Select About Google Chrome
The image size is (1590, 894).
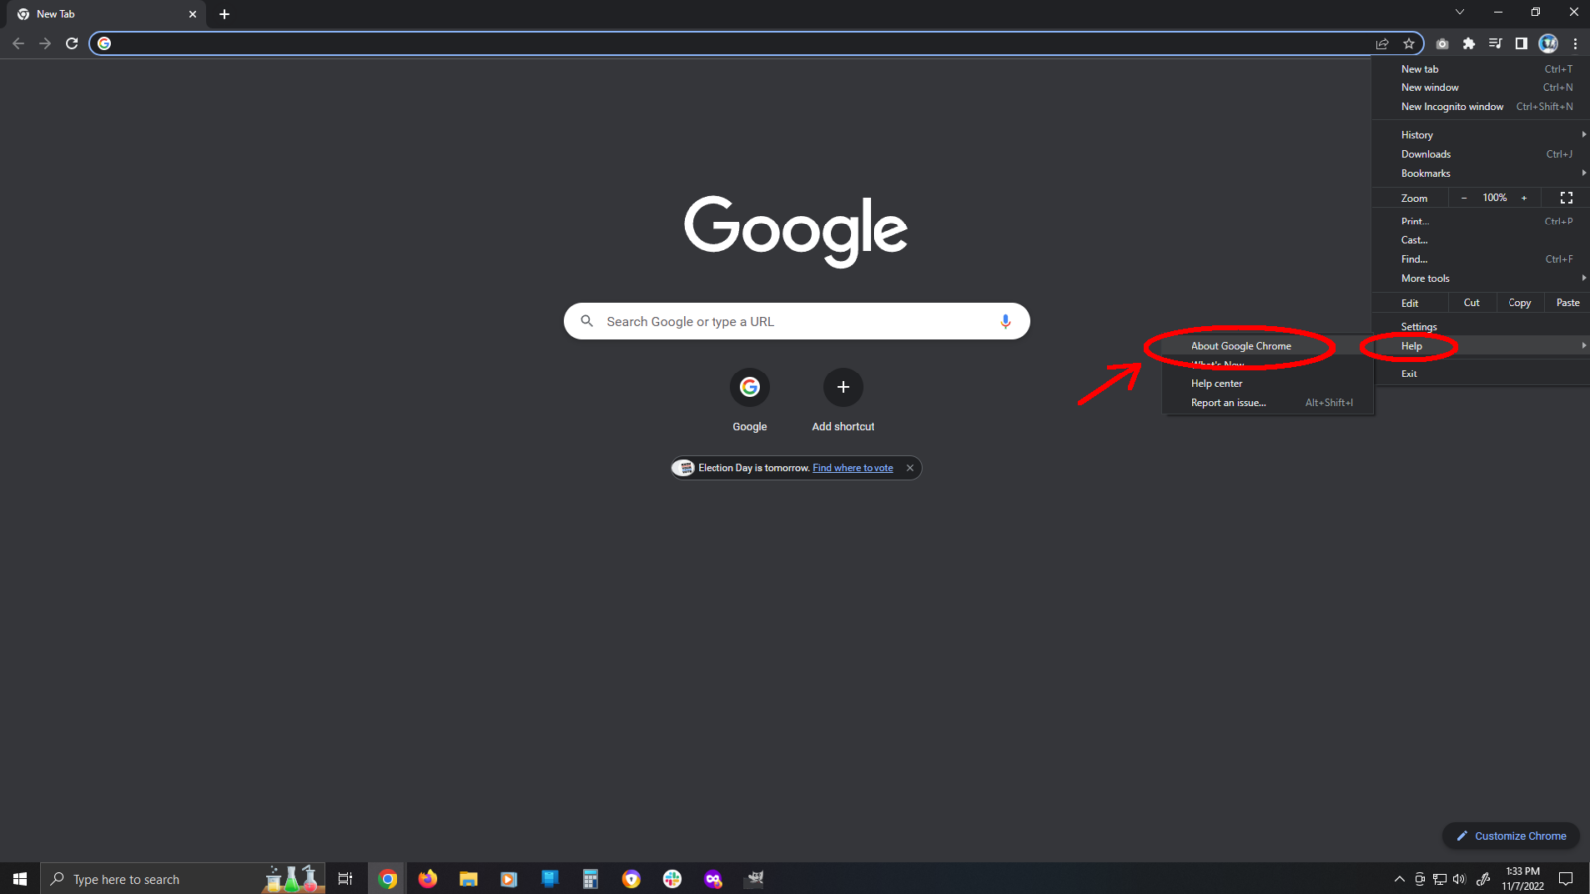(x=1241, y=345)
